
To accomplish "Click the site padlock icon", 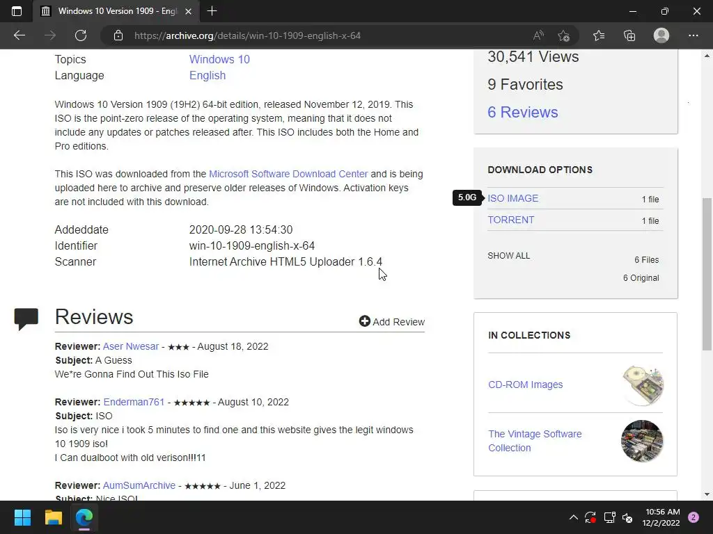I will 118,35.
